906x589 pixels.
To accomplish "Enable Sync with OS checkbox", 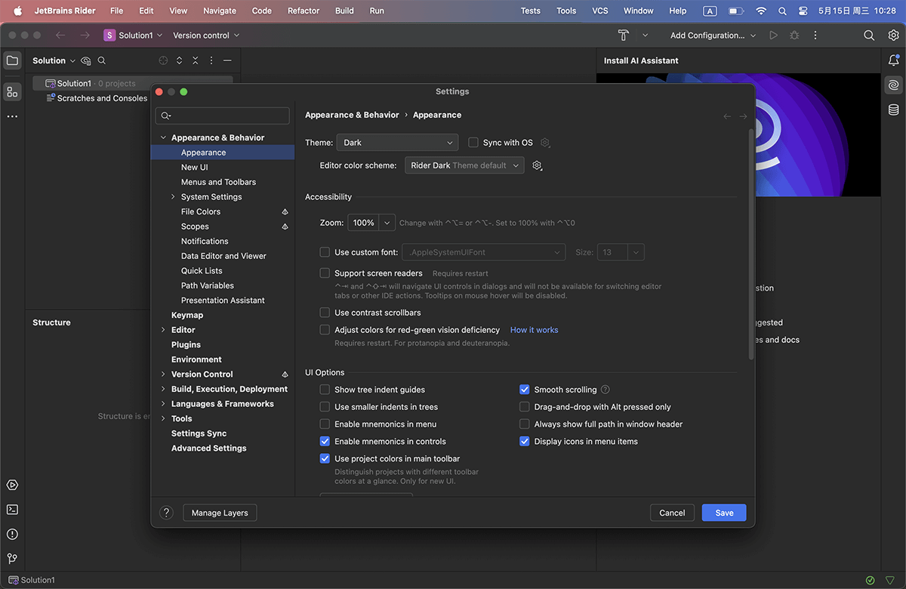I will pos(473,143).
